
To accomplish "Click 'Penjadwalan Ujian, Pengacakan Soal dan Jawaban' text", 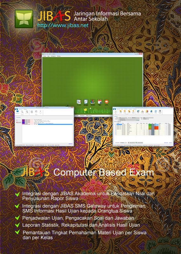I will coord(78,218).
